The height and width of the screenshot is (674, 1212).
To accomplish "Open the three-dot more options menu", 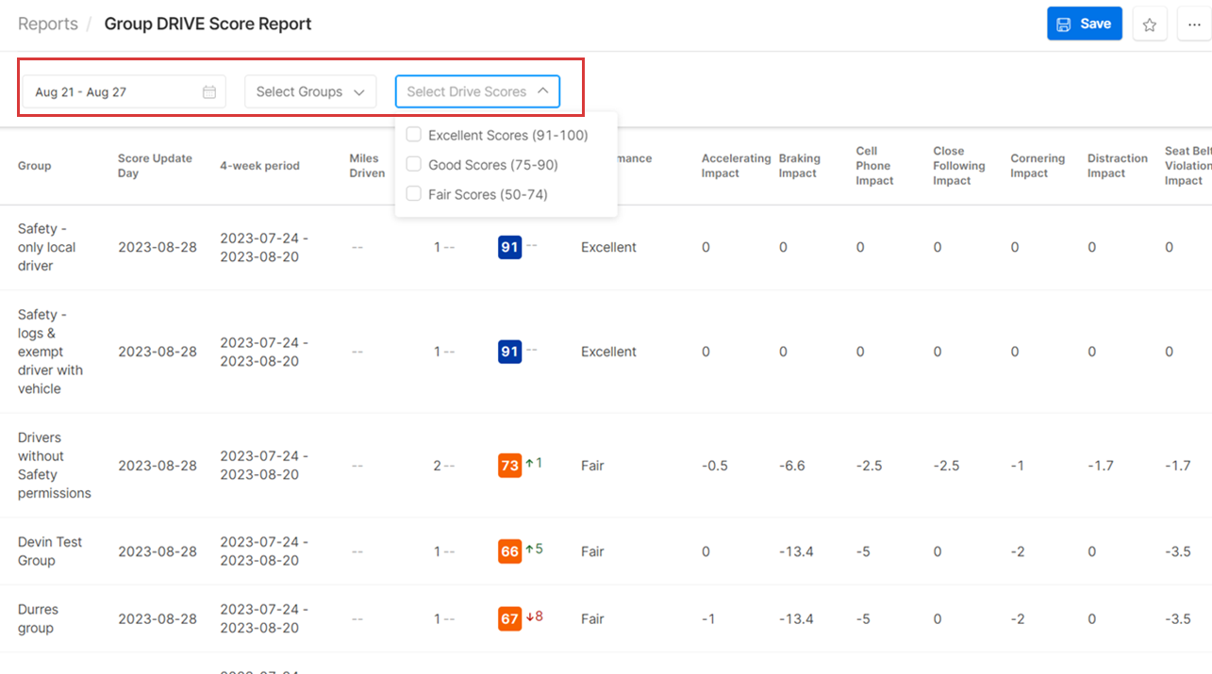I will pos(1194,25).
